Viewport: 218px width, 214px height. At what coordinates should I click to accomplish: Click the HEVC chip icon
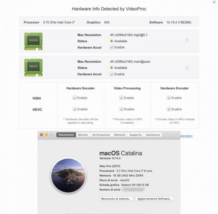point(33,67)
